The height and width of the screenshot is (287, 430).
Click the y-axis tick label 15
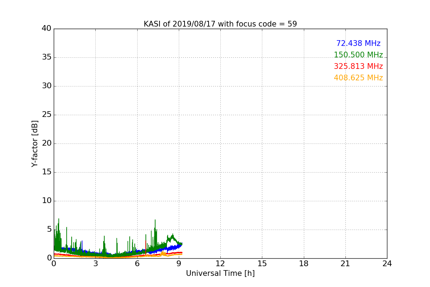(47, 172)
